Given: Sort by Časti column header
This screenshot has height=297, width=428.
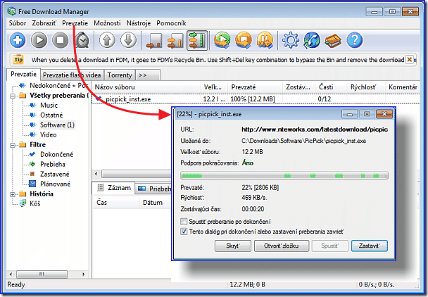Looking at the screenshot, I should coord(331,87).
